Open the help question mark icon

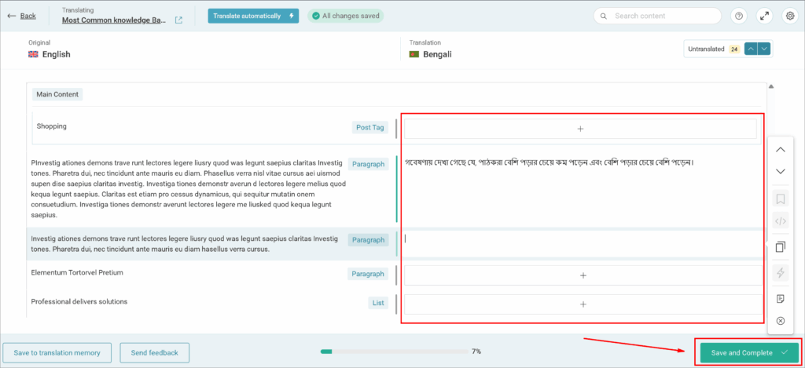click(739, 16)
